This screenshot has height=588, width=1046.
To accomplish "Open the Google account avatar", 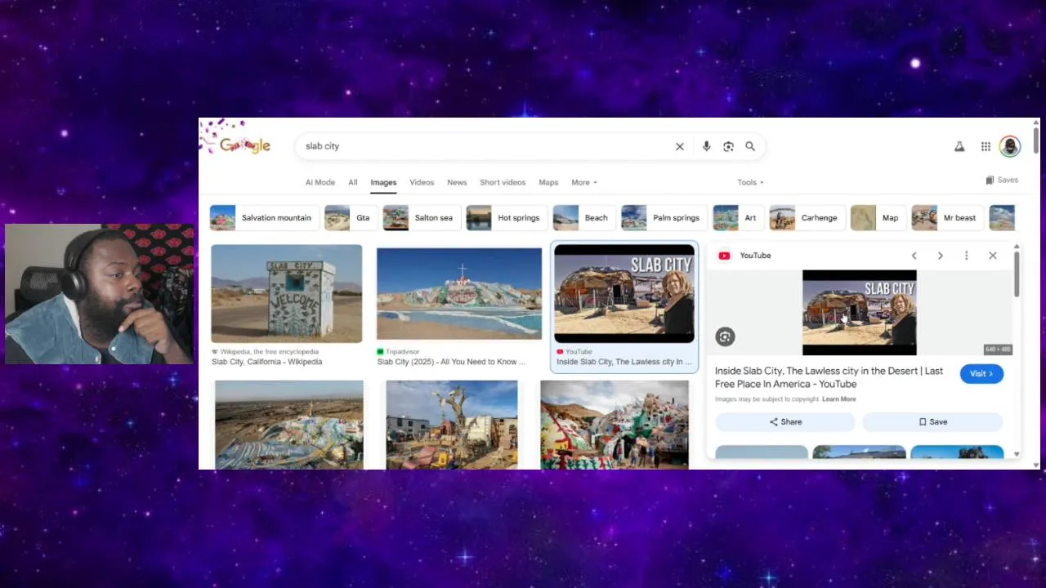I will 1010,146.
